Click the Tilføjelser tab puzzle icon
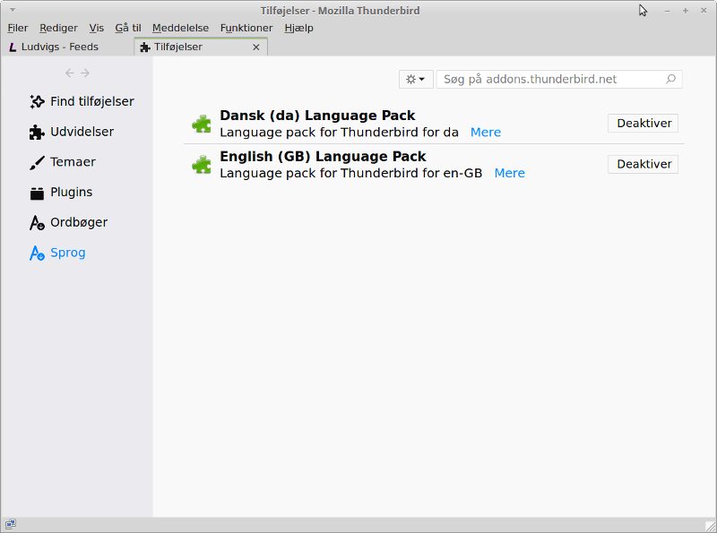This screenshot has height=533, width=717. (x=145, y=47)
